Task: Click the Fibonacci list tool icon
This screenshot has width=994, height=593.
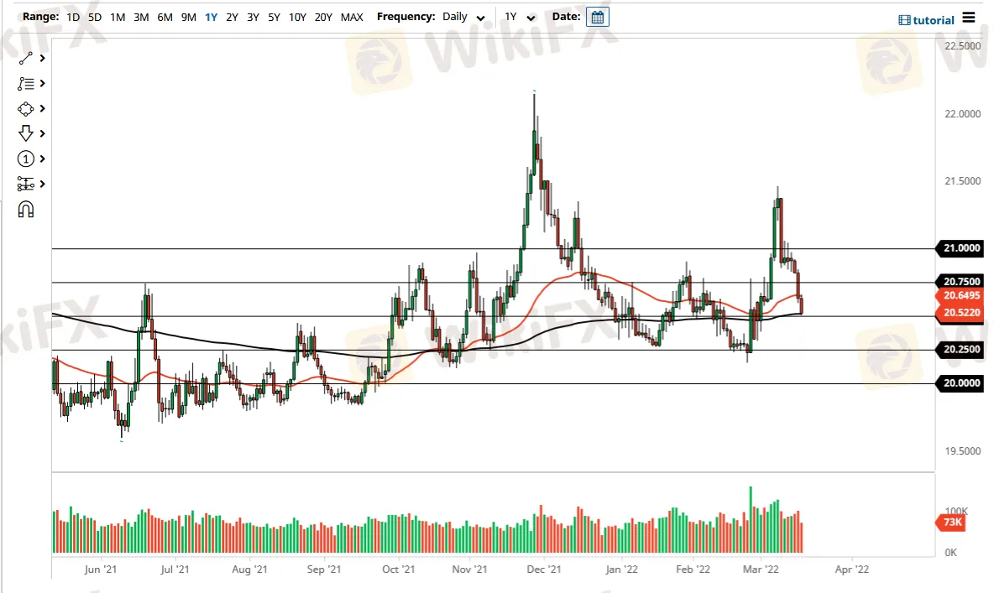Action: coord(25,83)
